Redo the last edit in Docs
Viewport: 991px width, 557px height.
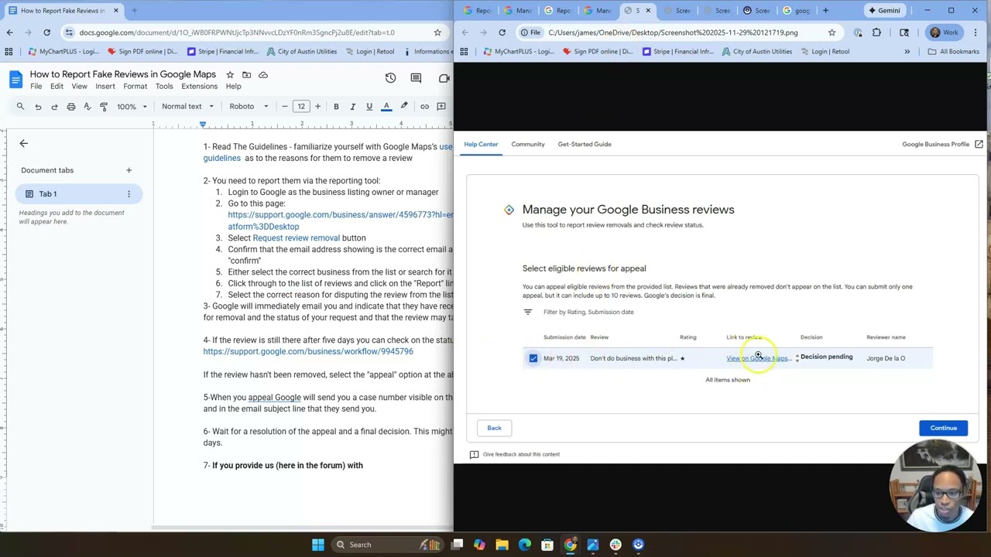[x=54, y=107]
